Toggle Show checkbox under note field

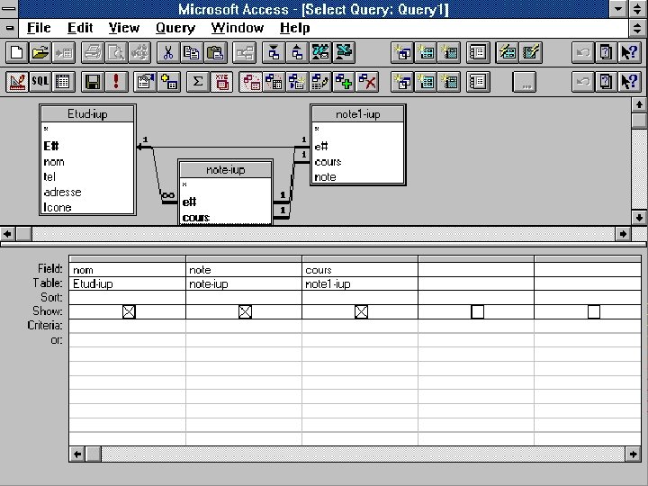245,311
